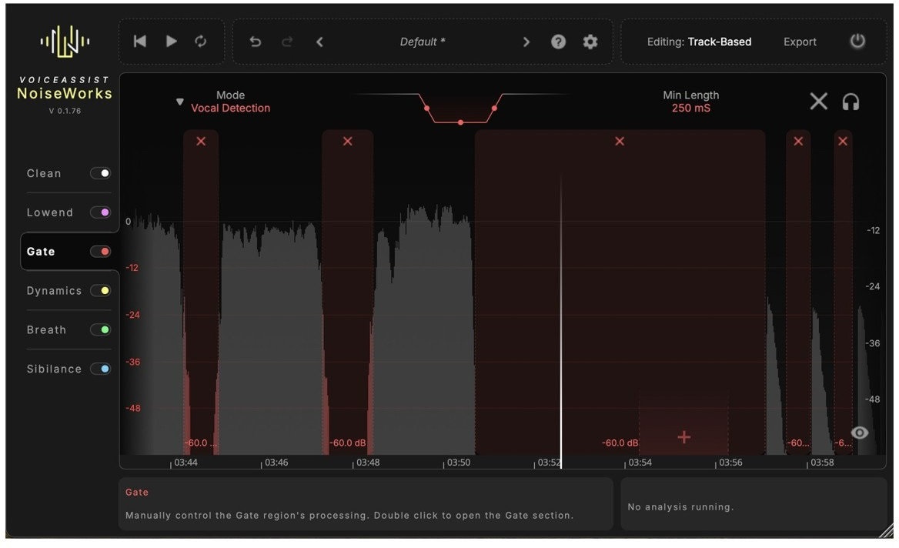
Task: Add a gate region with the plus icon
Action: click(x=683, y=437)
